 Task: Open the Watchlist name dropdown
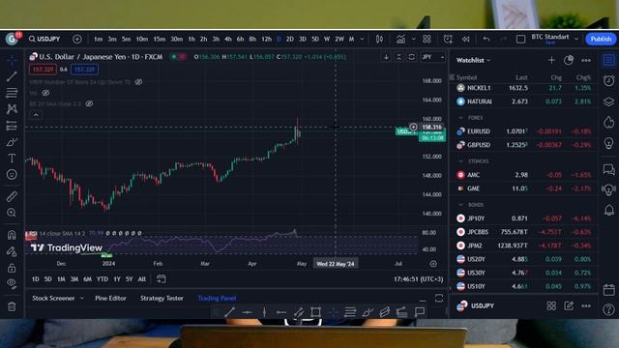pyautogui.click(x=473, y=60)
